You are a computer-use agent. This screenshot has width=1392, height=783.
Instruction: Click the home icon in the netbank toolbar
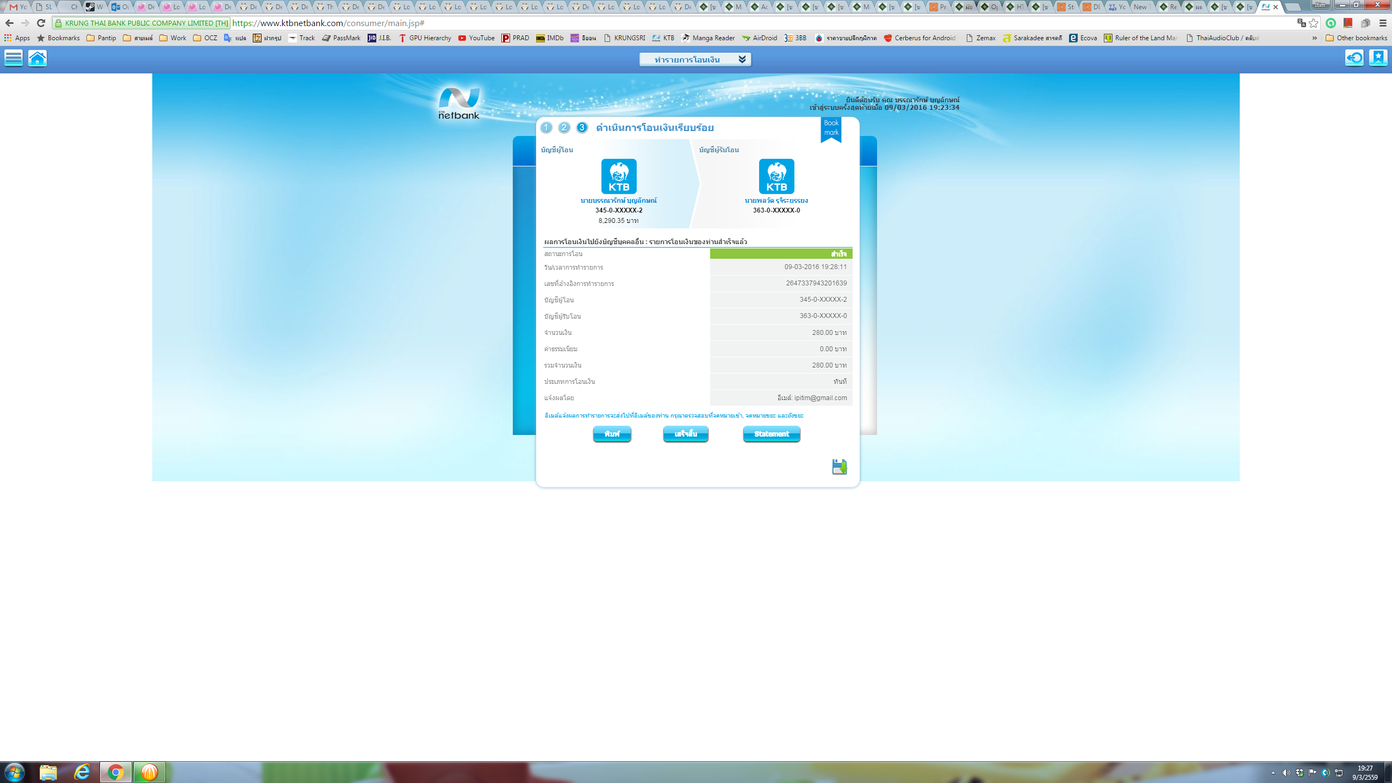coord(38,58)
